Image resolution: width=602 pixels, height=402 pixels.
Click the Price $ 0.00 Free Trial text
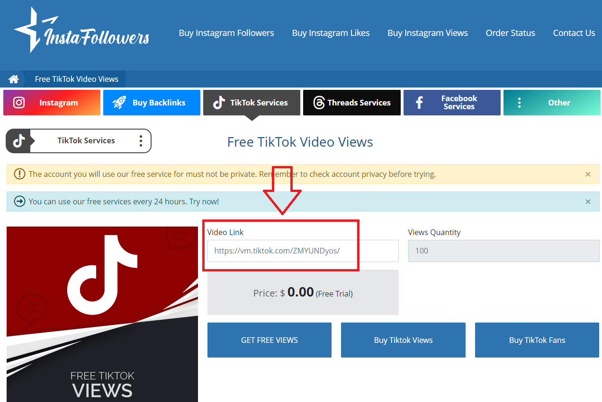click(303, 293)
